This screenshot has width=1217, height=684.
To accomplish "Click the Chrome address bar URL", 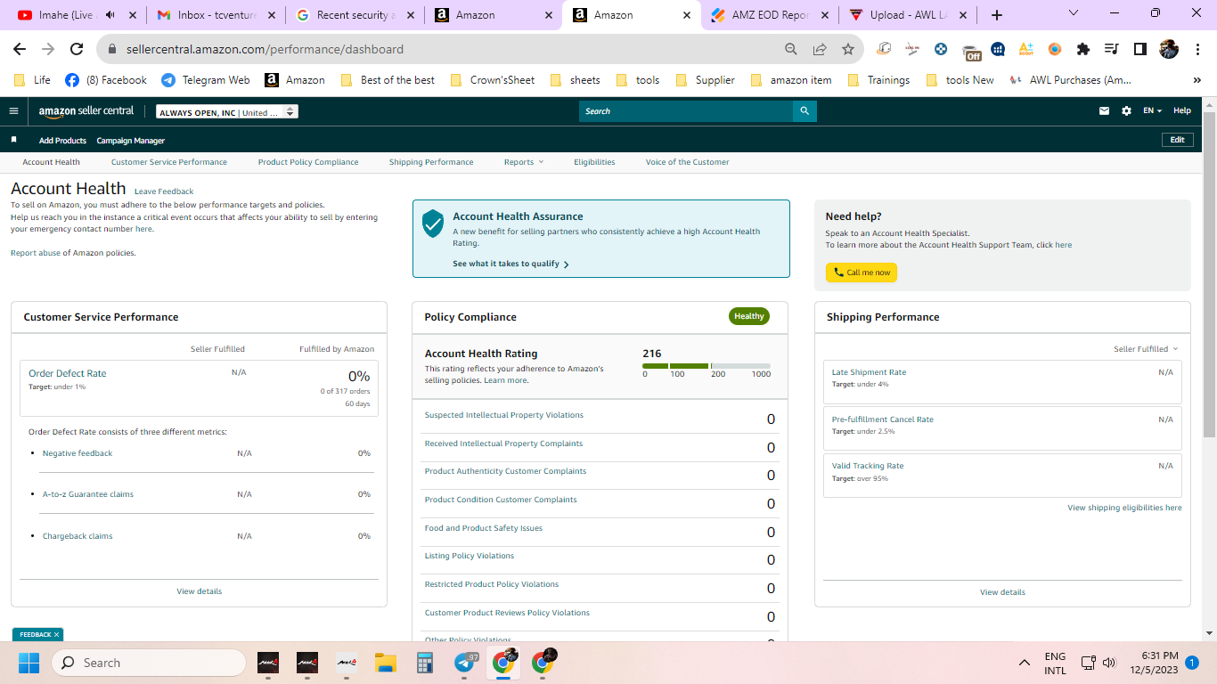I will [x=265, y=49].
